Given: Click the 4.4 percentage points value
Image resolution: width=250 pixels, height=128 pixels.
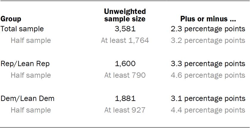Looking at the screenshot, I should 208,110.
